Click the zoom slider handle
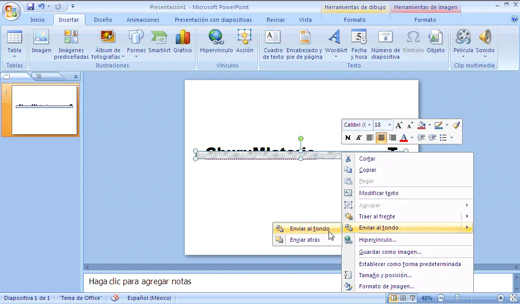The width and height of the screenshot is (520, 304). [x=457, y=298]
